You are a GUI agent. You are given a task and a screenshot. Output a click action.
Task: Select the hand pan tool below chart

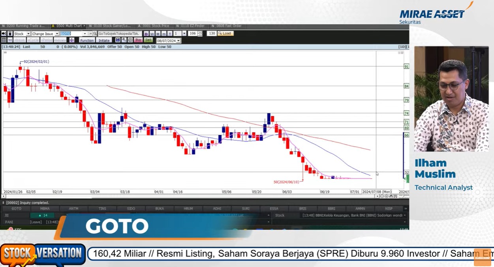tap(391, 196)
